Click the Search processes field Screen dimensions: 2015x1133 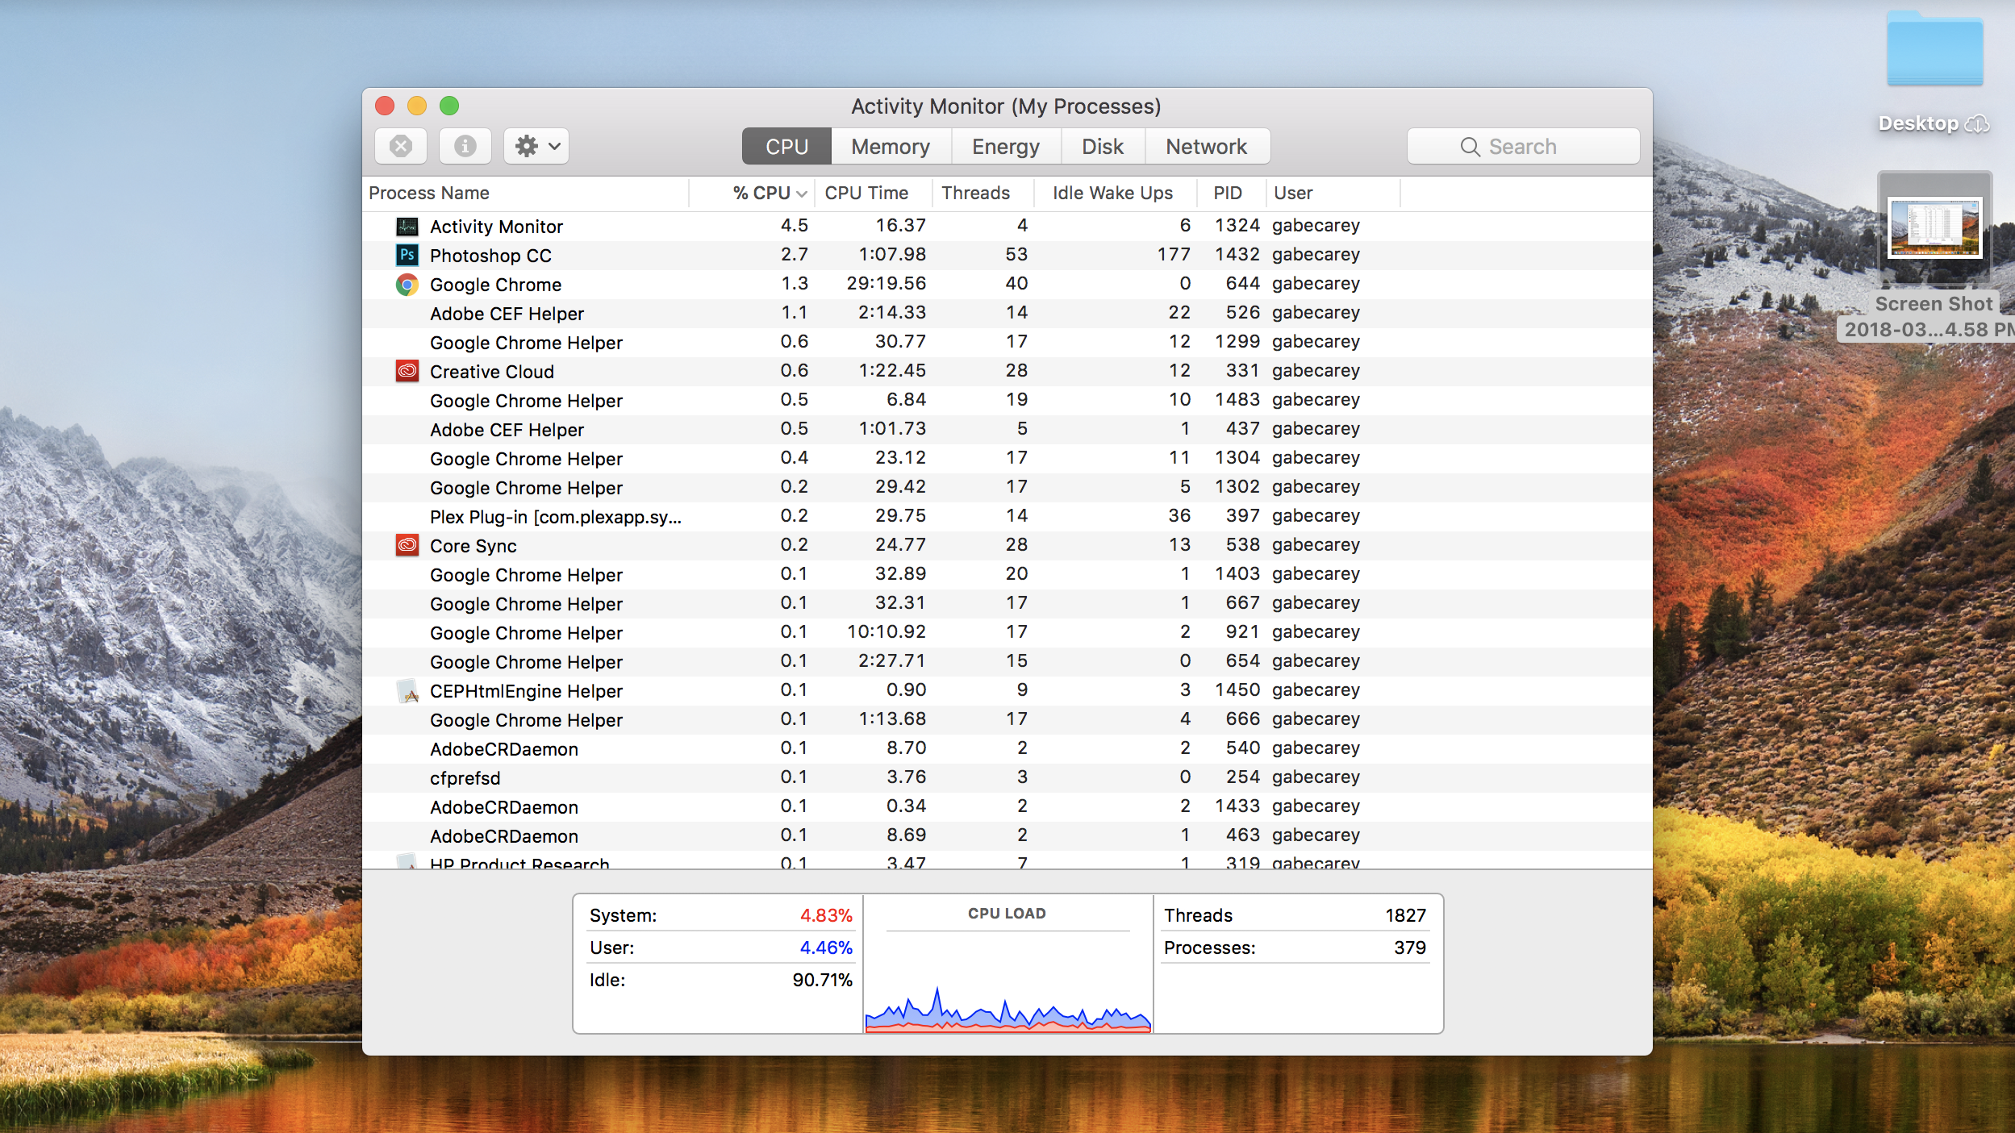click(x=1523, y=146)
